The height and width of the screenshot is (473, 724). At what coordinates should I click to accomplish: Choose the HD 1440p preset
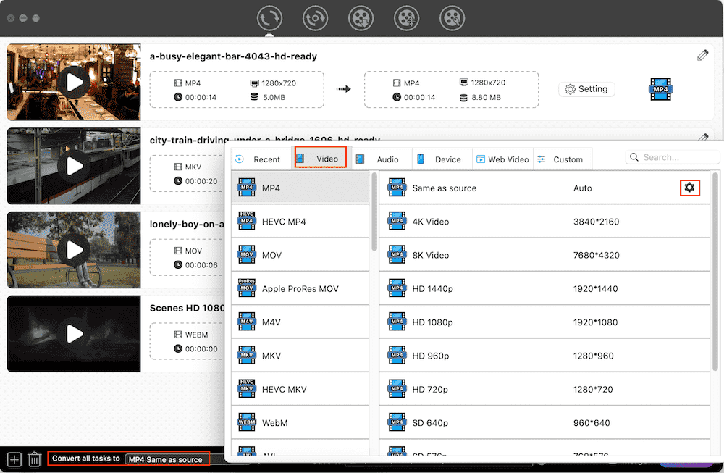(544, 289)
